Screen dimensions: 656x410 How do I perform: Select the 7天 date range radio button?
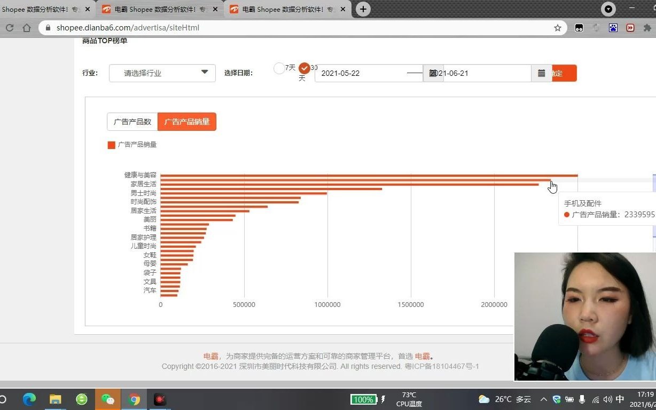pos(279,68)
